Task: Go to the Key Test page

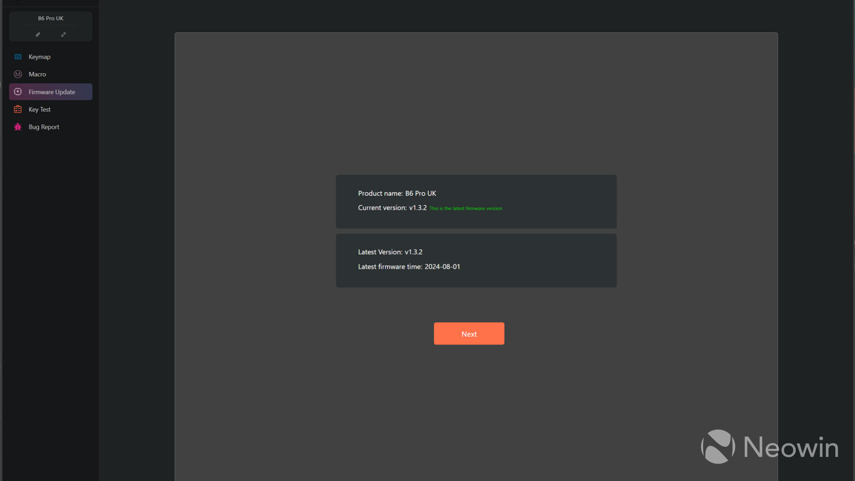Action: pos(51,109)
